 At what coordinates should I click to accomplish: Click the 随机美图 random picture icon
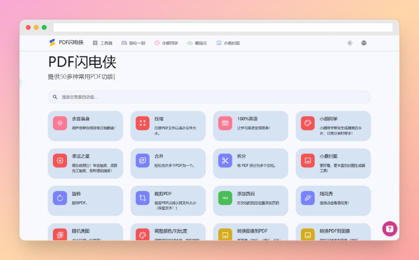(x=60, y=234)
